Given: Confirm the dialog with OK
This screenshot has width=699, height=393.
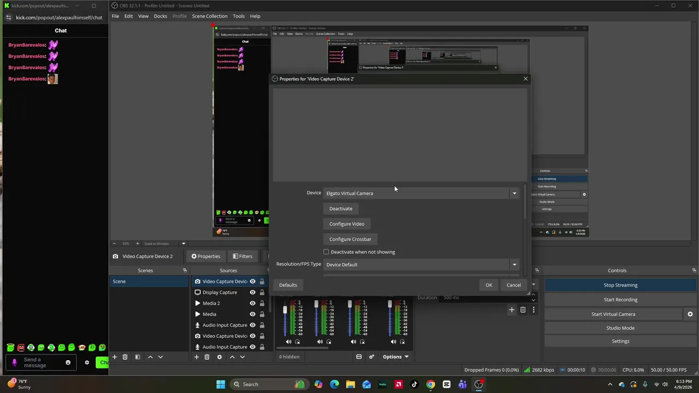Looking at the screenshot, I should pyautogui.click(x=489, y=285).
